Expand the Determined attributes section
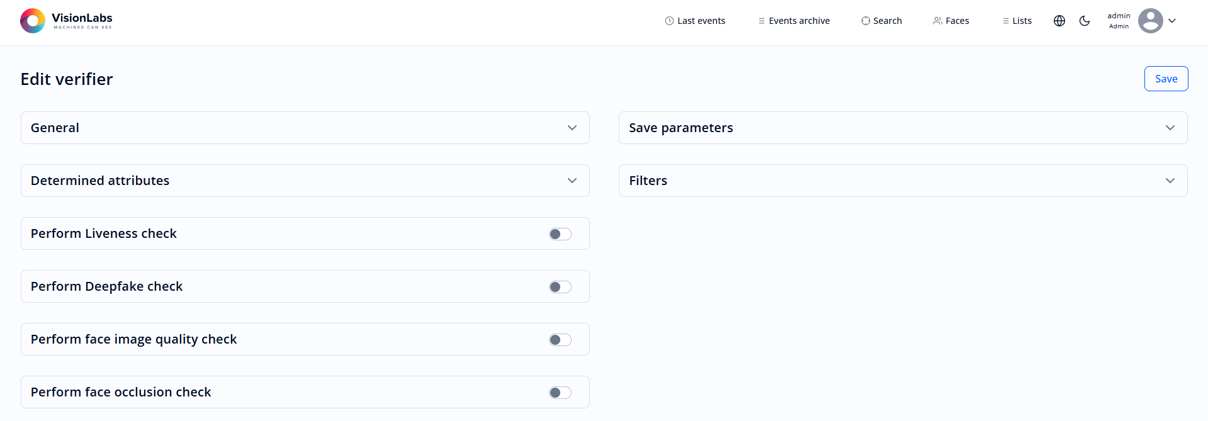 [572, 181]
